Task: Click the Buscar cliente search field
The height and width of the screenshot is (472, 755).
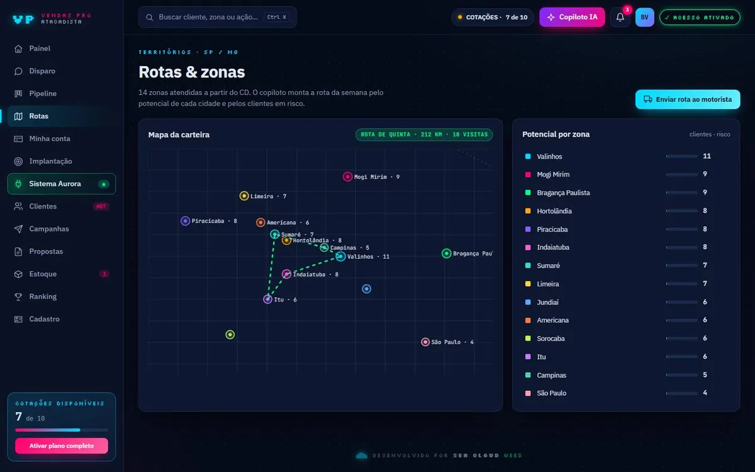Action: [217, 18]
